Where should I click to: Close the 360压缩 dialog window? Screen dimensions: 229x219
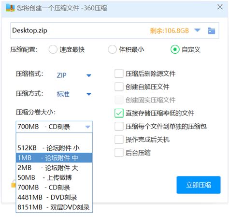tap(220, 7)
